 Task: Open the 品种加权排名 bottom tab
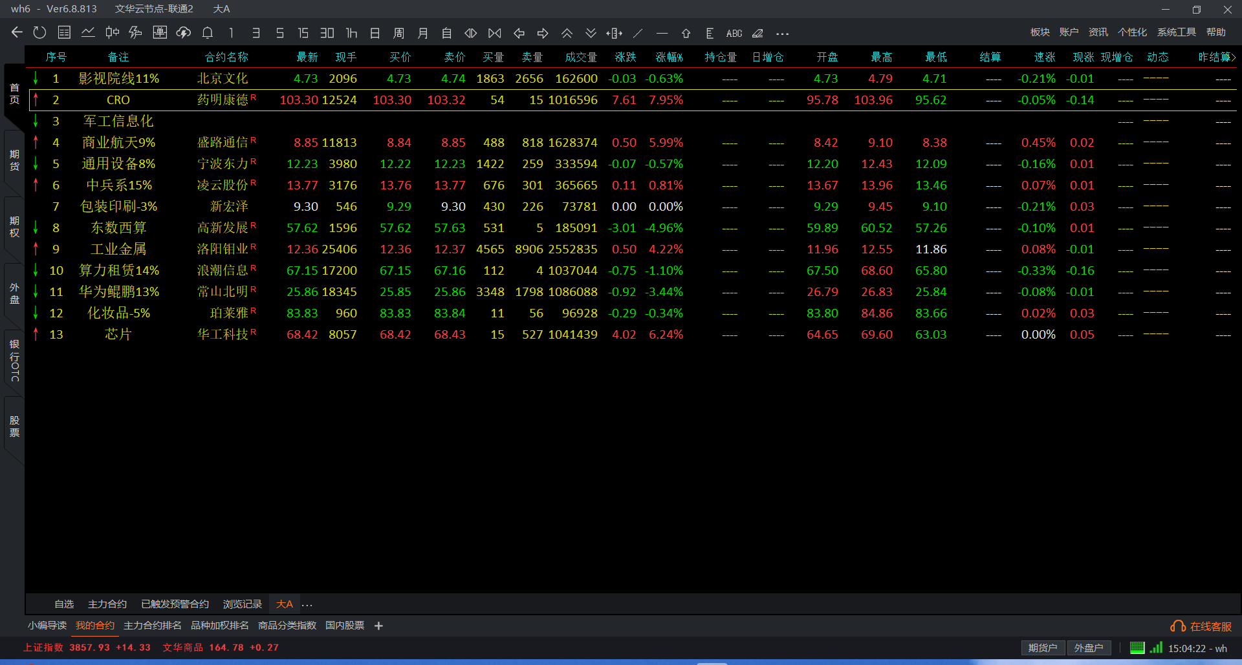click(220, 625)
